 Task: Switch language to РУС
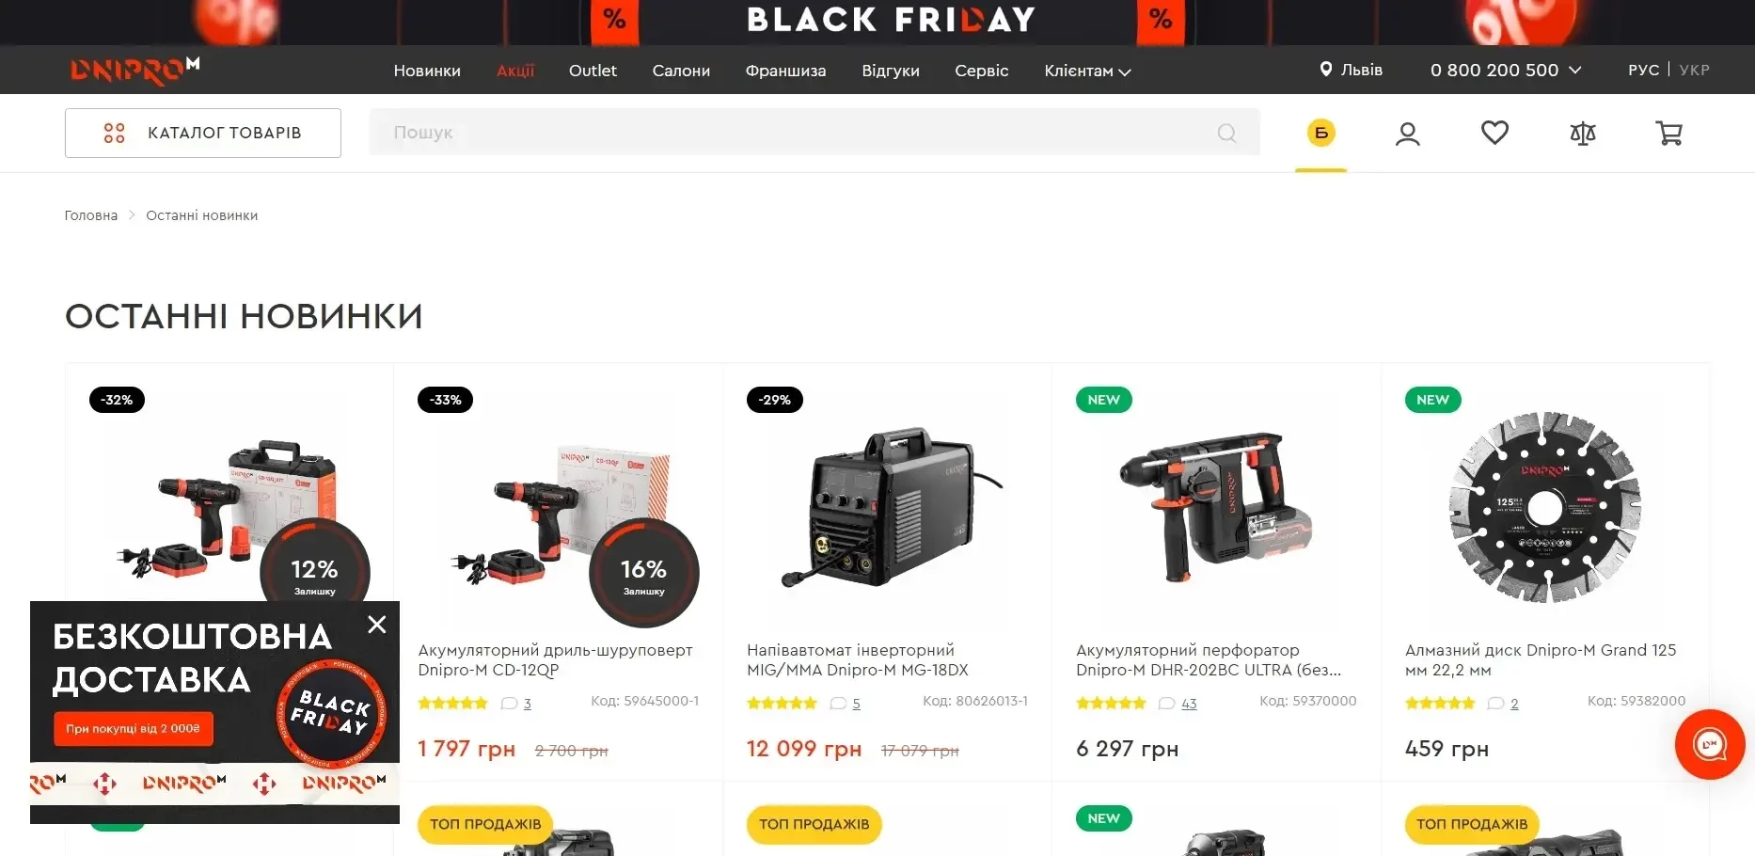[1643, 70]
